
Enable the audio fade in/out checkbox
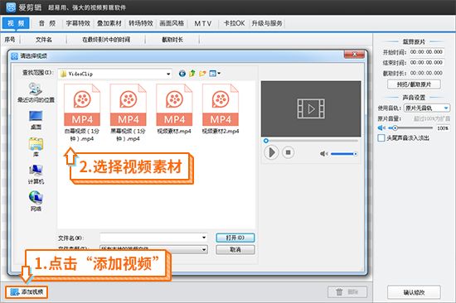pos(381,137)
